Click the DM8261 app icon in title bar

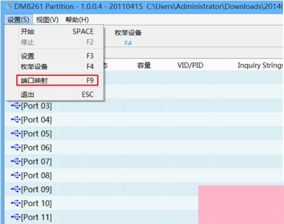9,7
